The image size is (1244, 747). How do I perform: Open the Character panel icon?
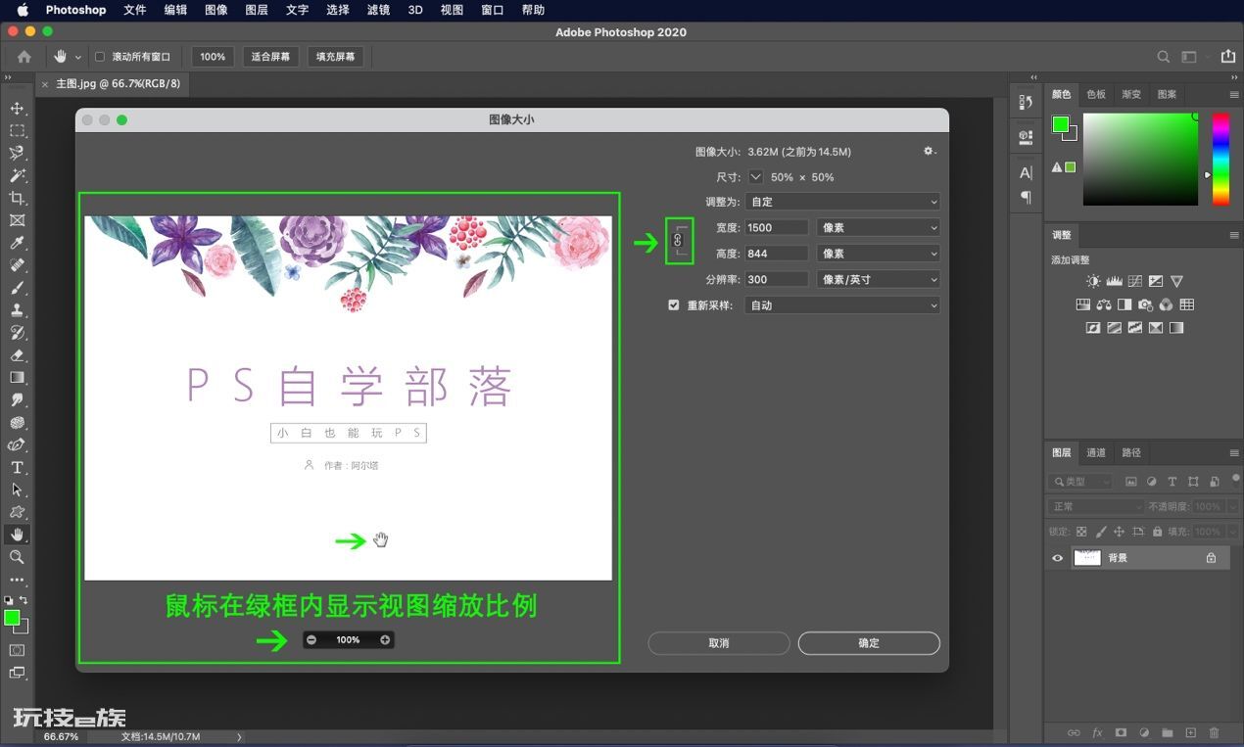1026,173
